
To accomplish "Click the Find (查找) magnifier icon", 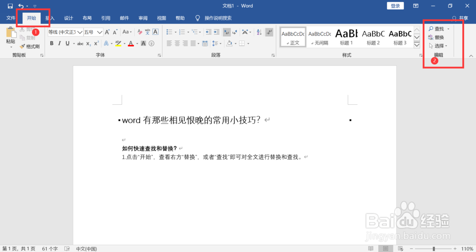I will tap(431, 29).
